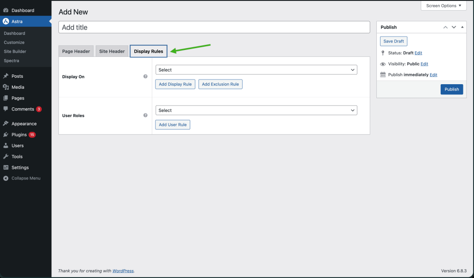Click the Posts pin icon in sidebar
This screenshot has width=474, height=278.
click(6, 76)
